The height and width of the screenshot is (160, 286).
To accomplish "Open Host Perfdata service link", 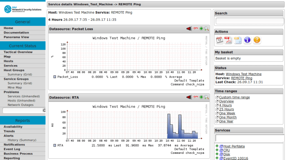I will click(234, 146).
